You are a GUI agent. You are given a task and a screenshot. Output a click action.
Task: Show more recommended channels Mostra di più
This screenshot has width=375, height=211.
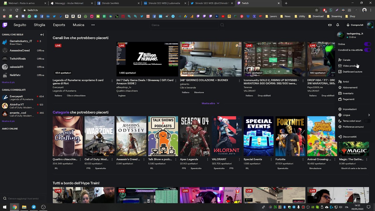(8, 121)
